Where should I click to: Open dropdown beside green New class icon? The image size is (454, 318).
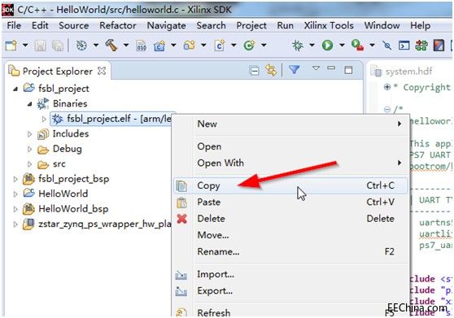pyautogui.click(x=264, y=46)
